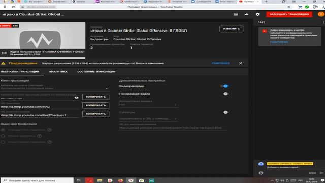Click 'Counter-Strike: Global Offensive' game name
Viewport: 325px width, 183px height.
coord(137,39)
